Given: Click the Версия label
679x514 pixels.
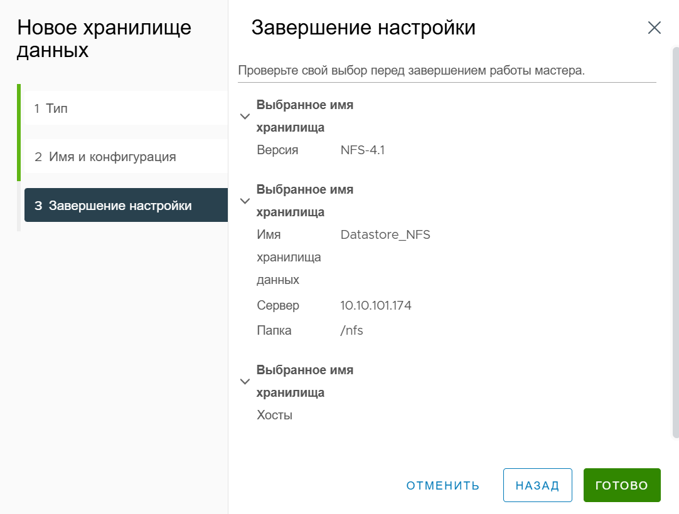Looking at the screenshot, I should 277,150.
